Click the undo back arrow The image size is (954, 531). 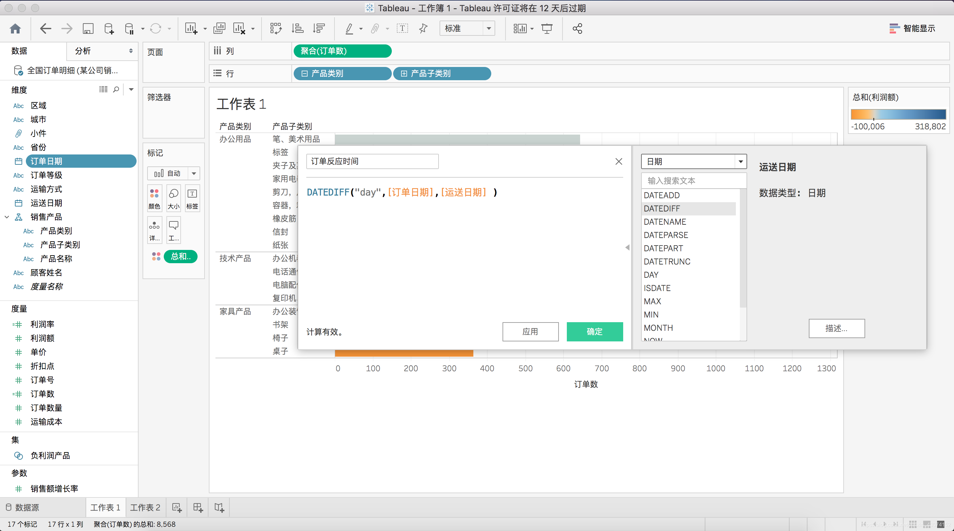point(45,29)
